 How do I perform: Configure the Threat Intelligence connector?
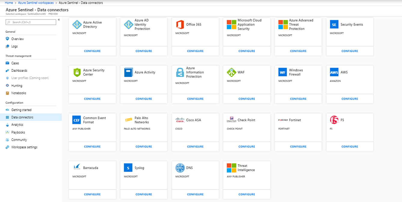click(x=247, y=194)
